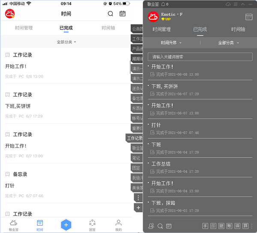The image size is (257, 233).
Task: Select the 公告 category side tab
Action: [x=137, y=29]
